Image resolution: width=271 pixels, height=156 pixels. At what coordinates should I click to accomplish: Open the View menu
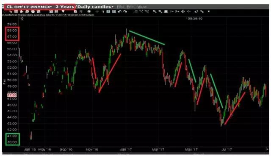[142, 7]
